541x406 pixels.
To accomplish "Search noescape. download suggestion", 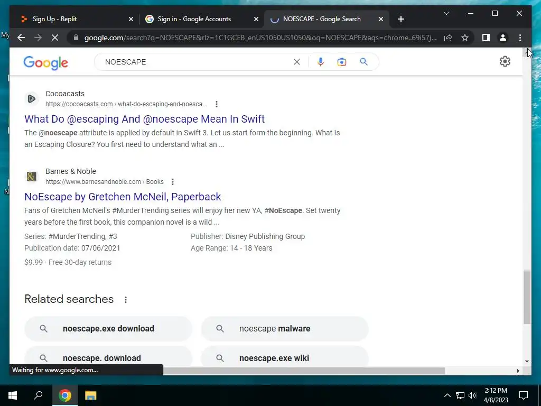I will 108,356.
